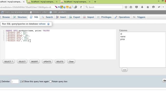Click the browser address bar URL
Screen dimensions: 166x93
point(26,7)
